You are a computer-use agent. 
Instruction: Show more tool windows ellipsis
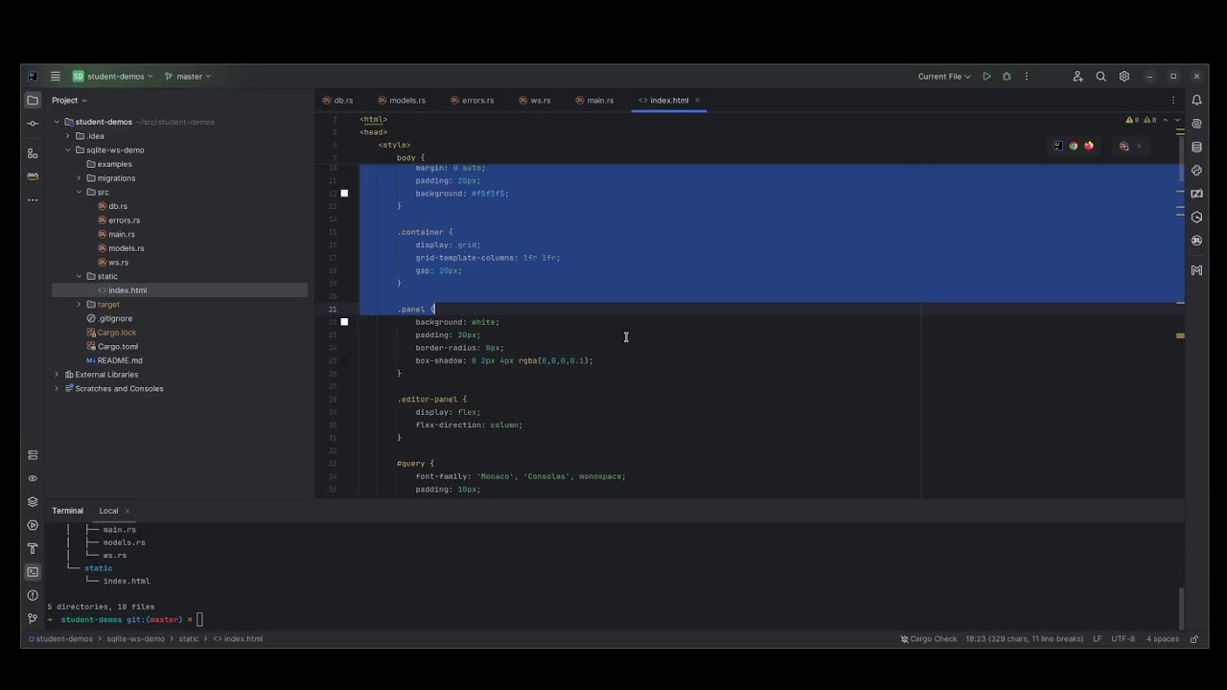pos(33,199)
